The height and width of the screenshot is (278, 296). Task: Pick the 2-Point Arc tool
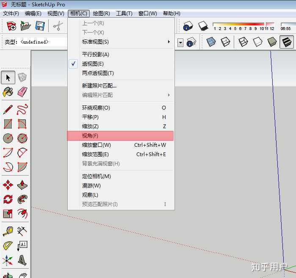[x=22, y=153]
